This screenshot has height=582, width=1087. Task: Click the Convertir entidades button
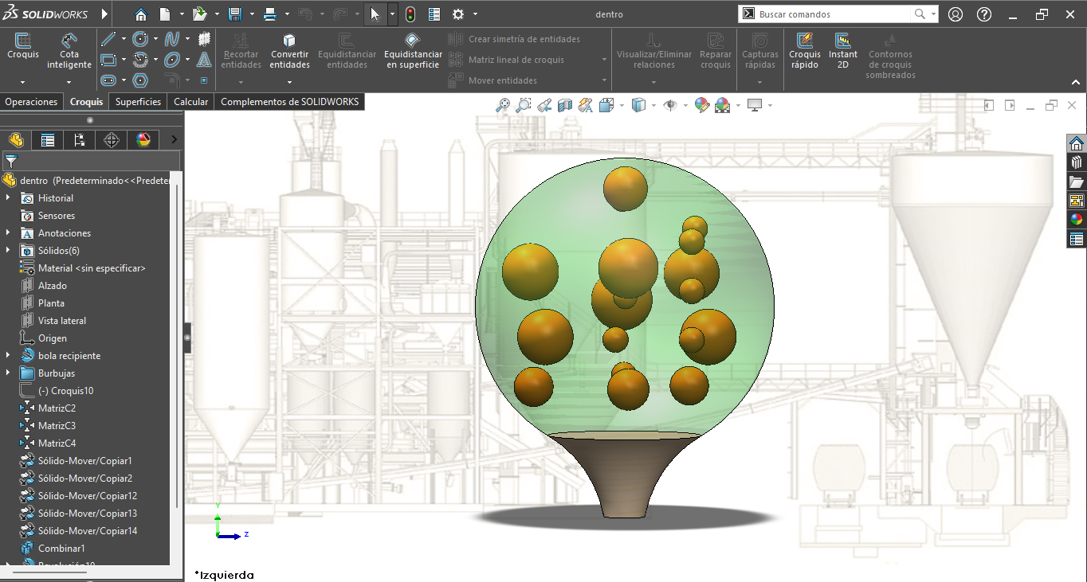(x=290, y=51)
